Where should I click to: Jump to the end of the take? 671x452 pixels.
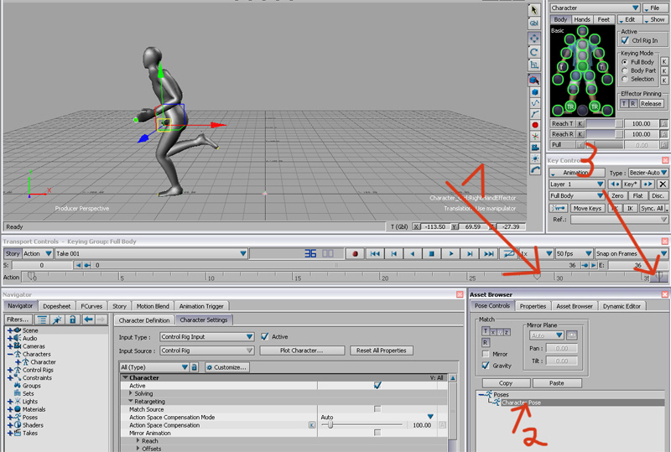tap(490, 253)
